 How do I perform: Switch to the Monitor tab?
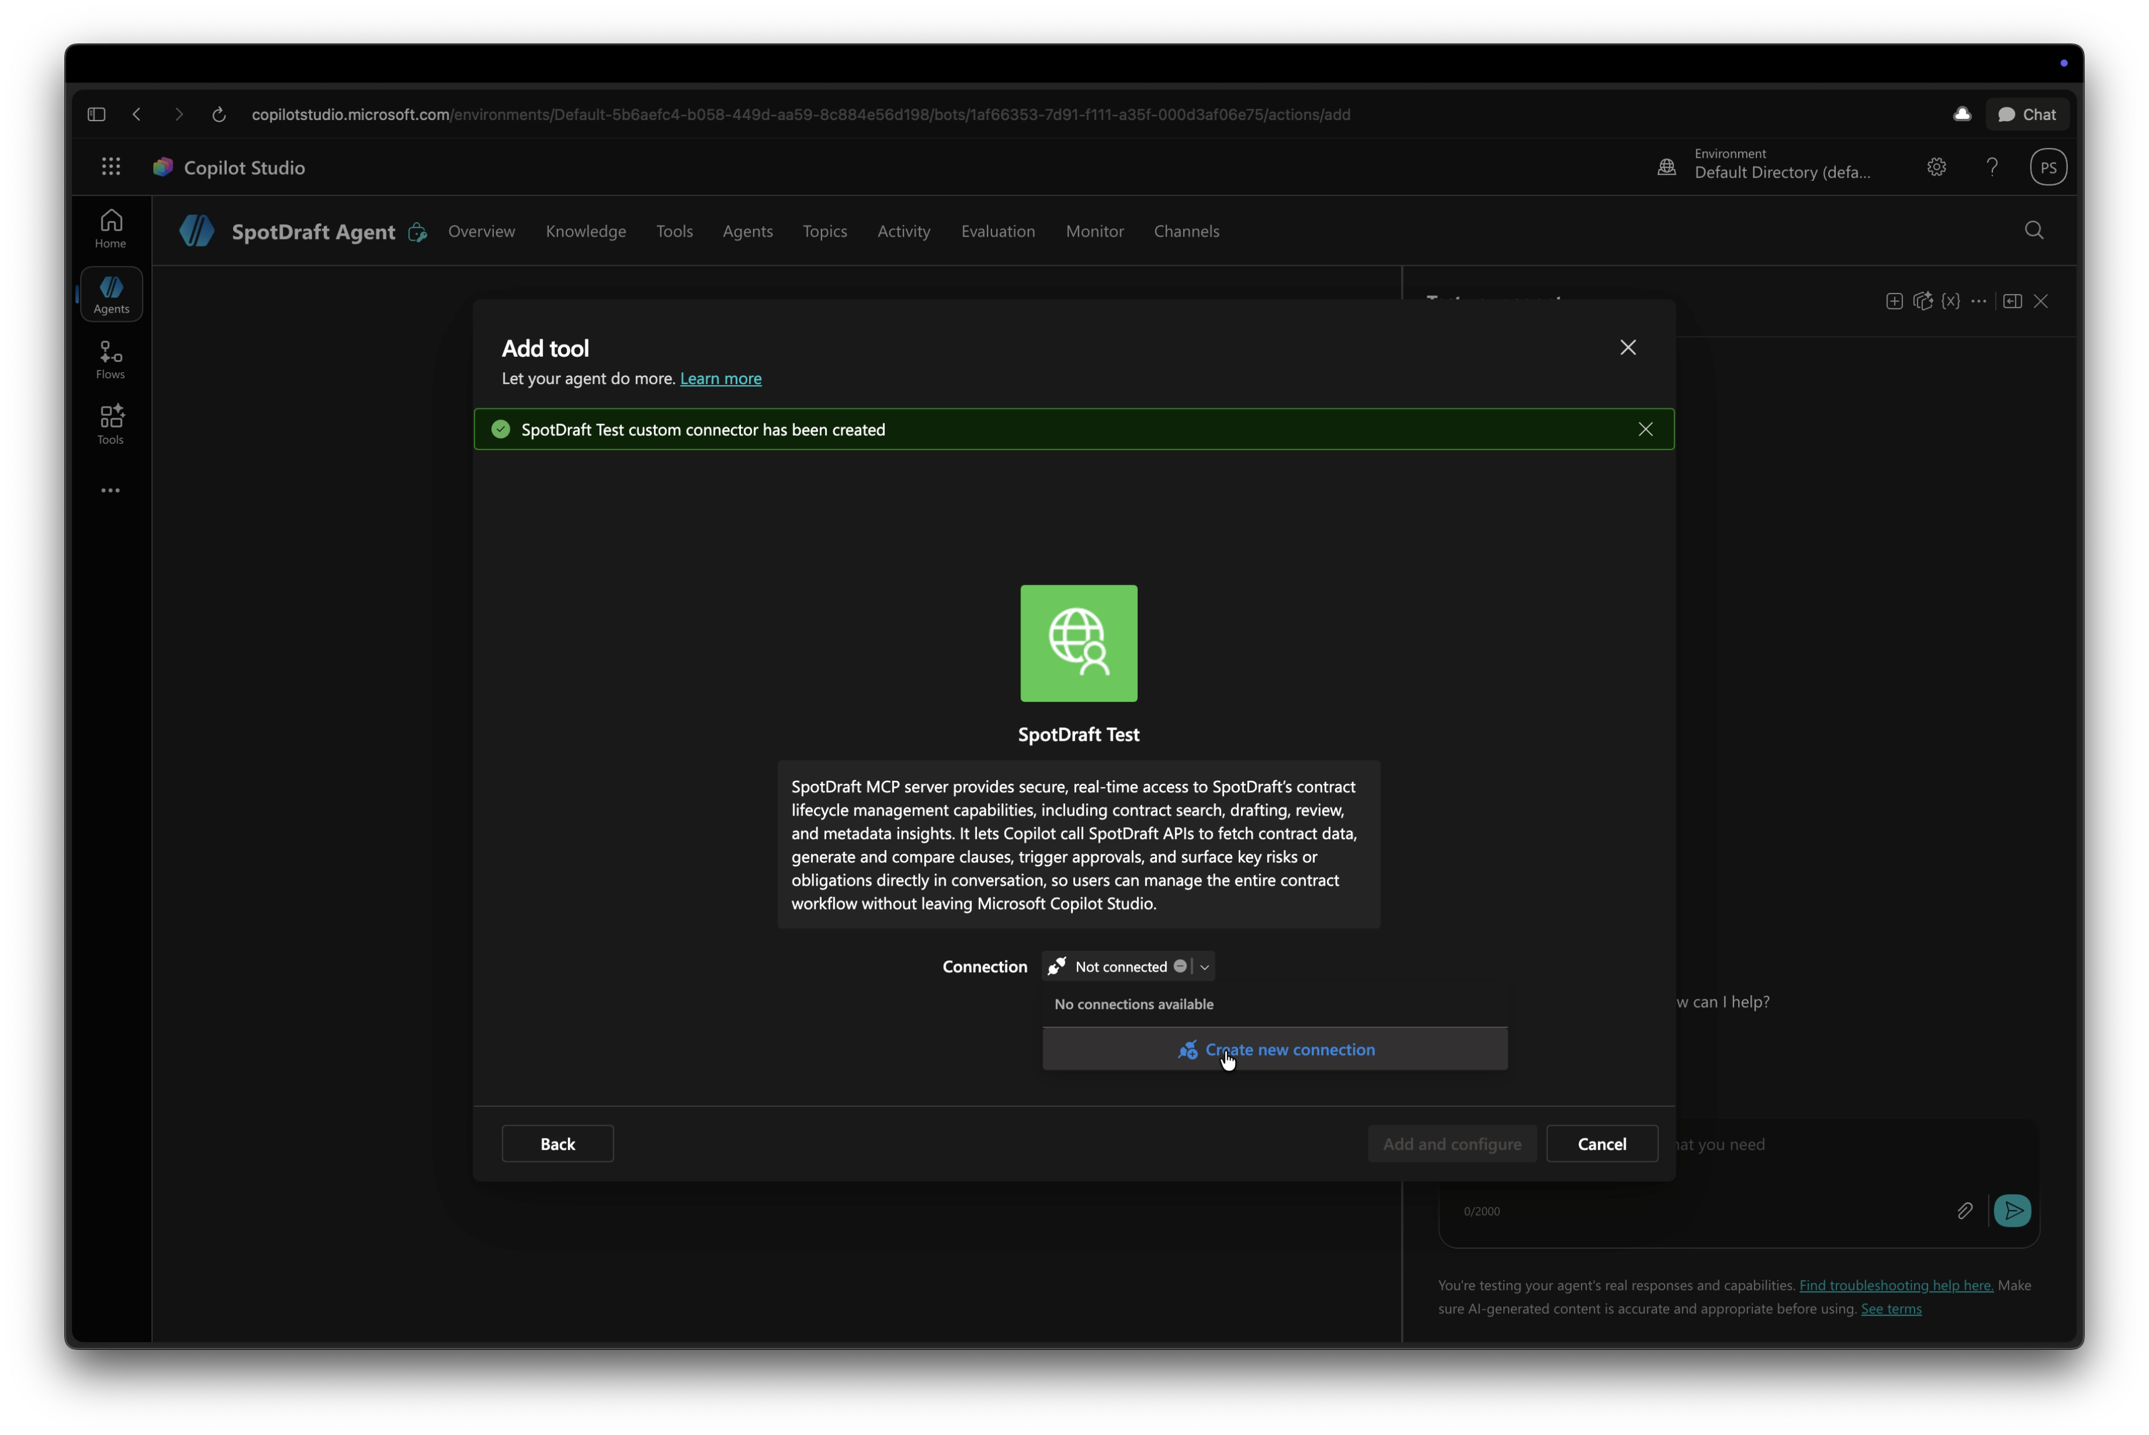[1095, 231]
